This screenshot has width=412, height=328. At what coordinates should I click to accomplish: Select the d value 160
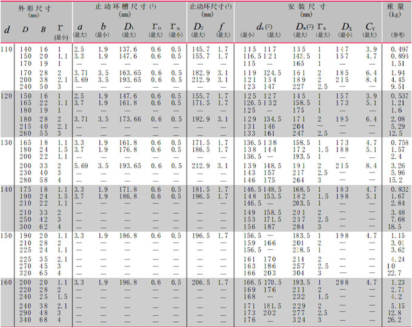point(7,283)
